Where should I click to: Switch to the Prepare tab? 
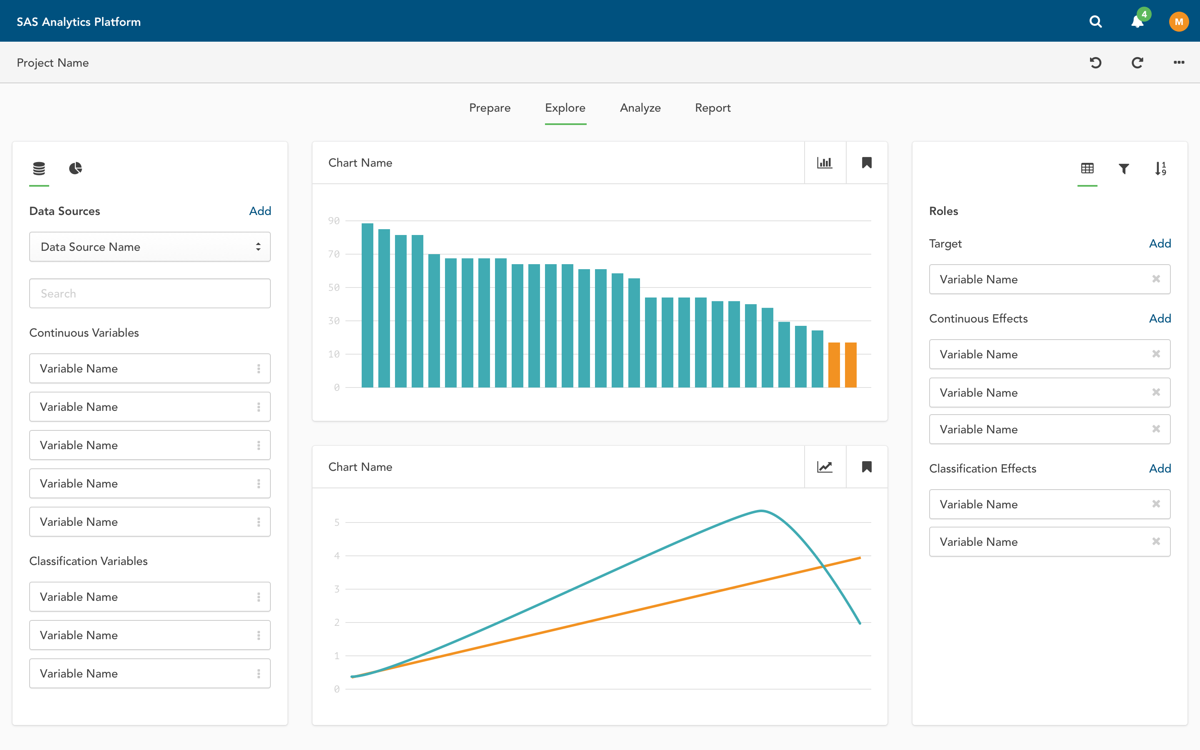pos(490,107)
